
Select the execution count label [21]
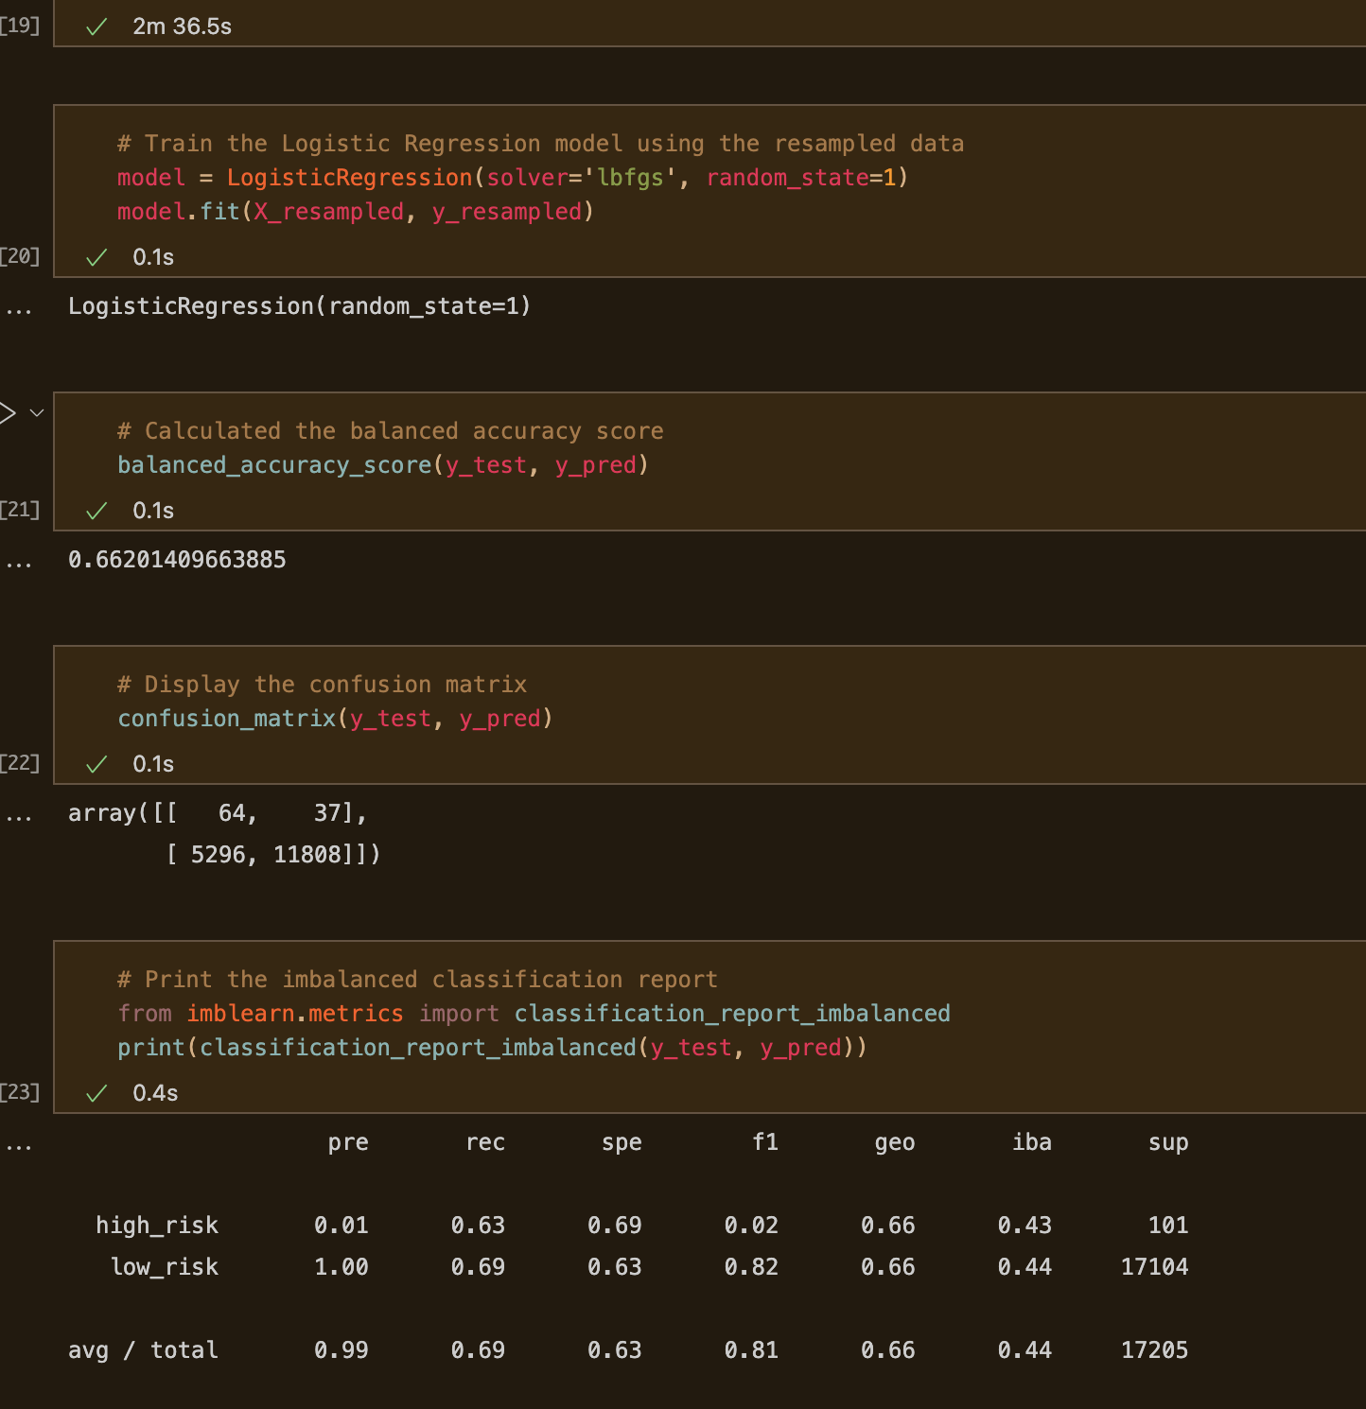click(x=20, y=510)
